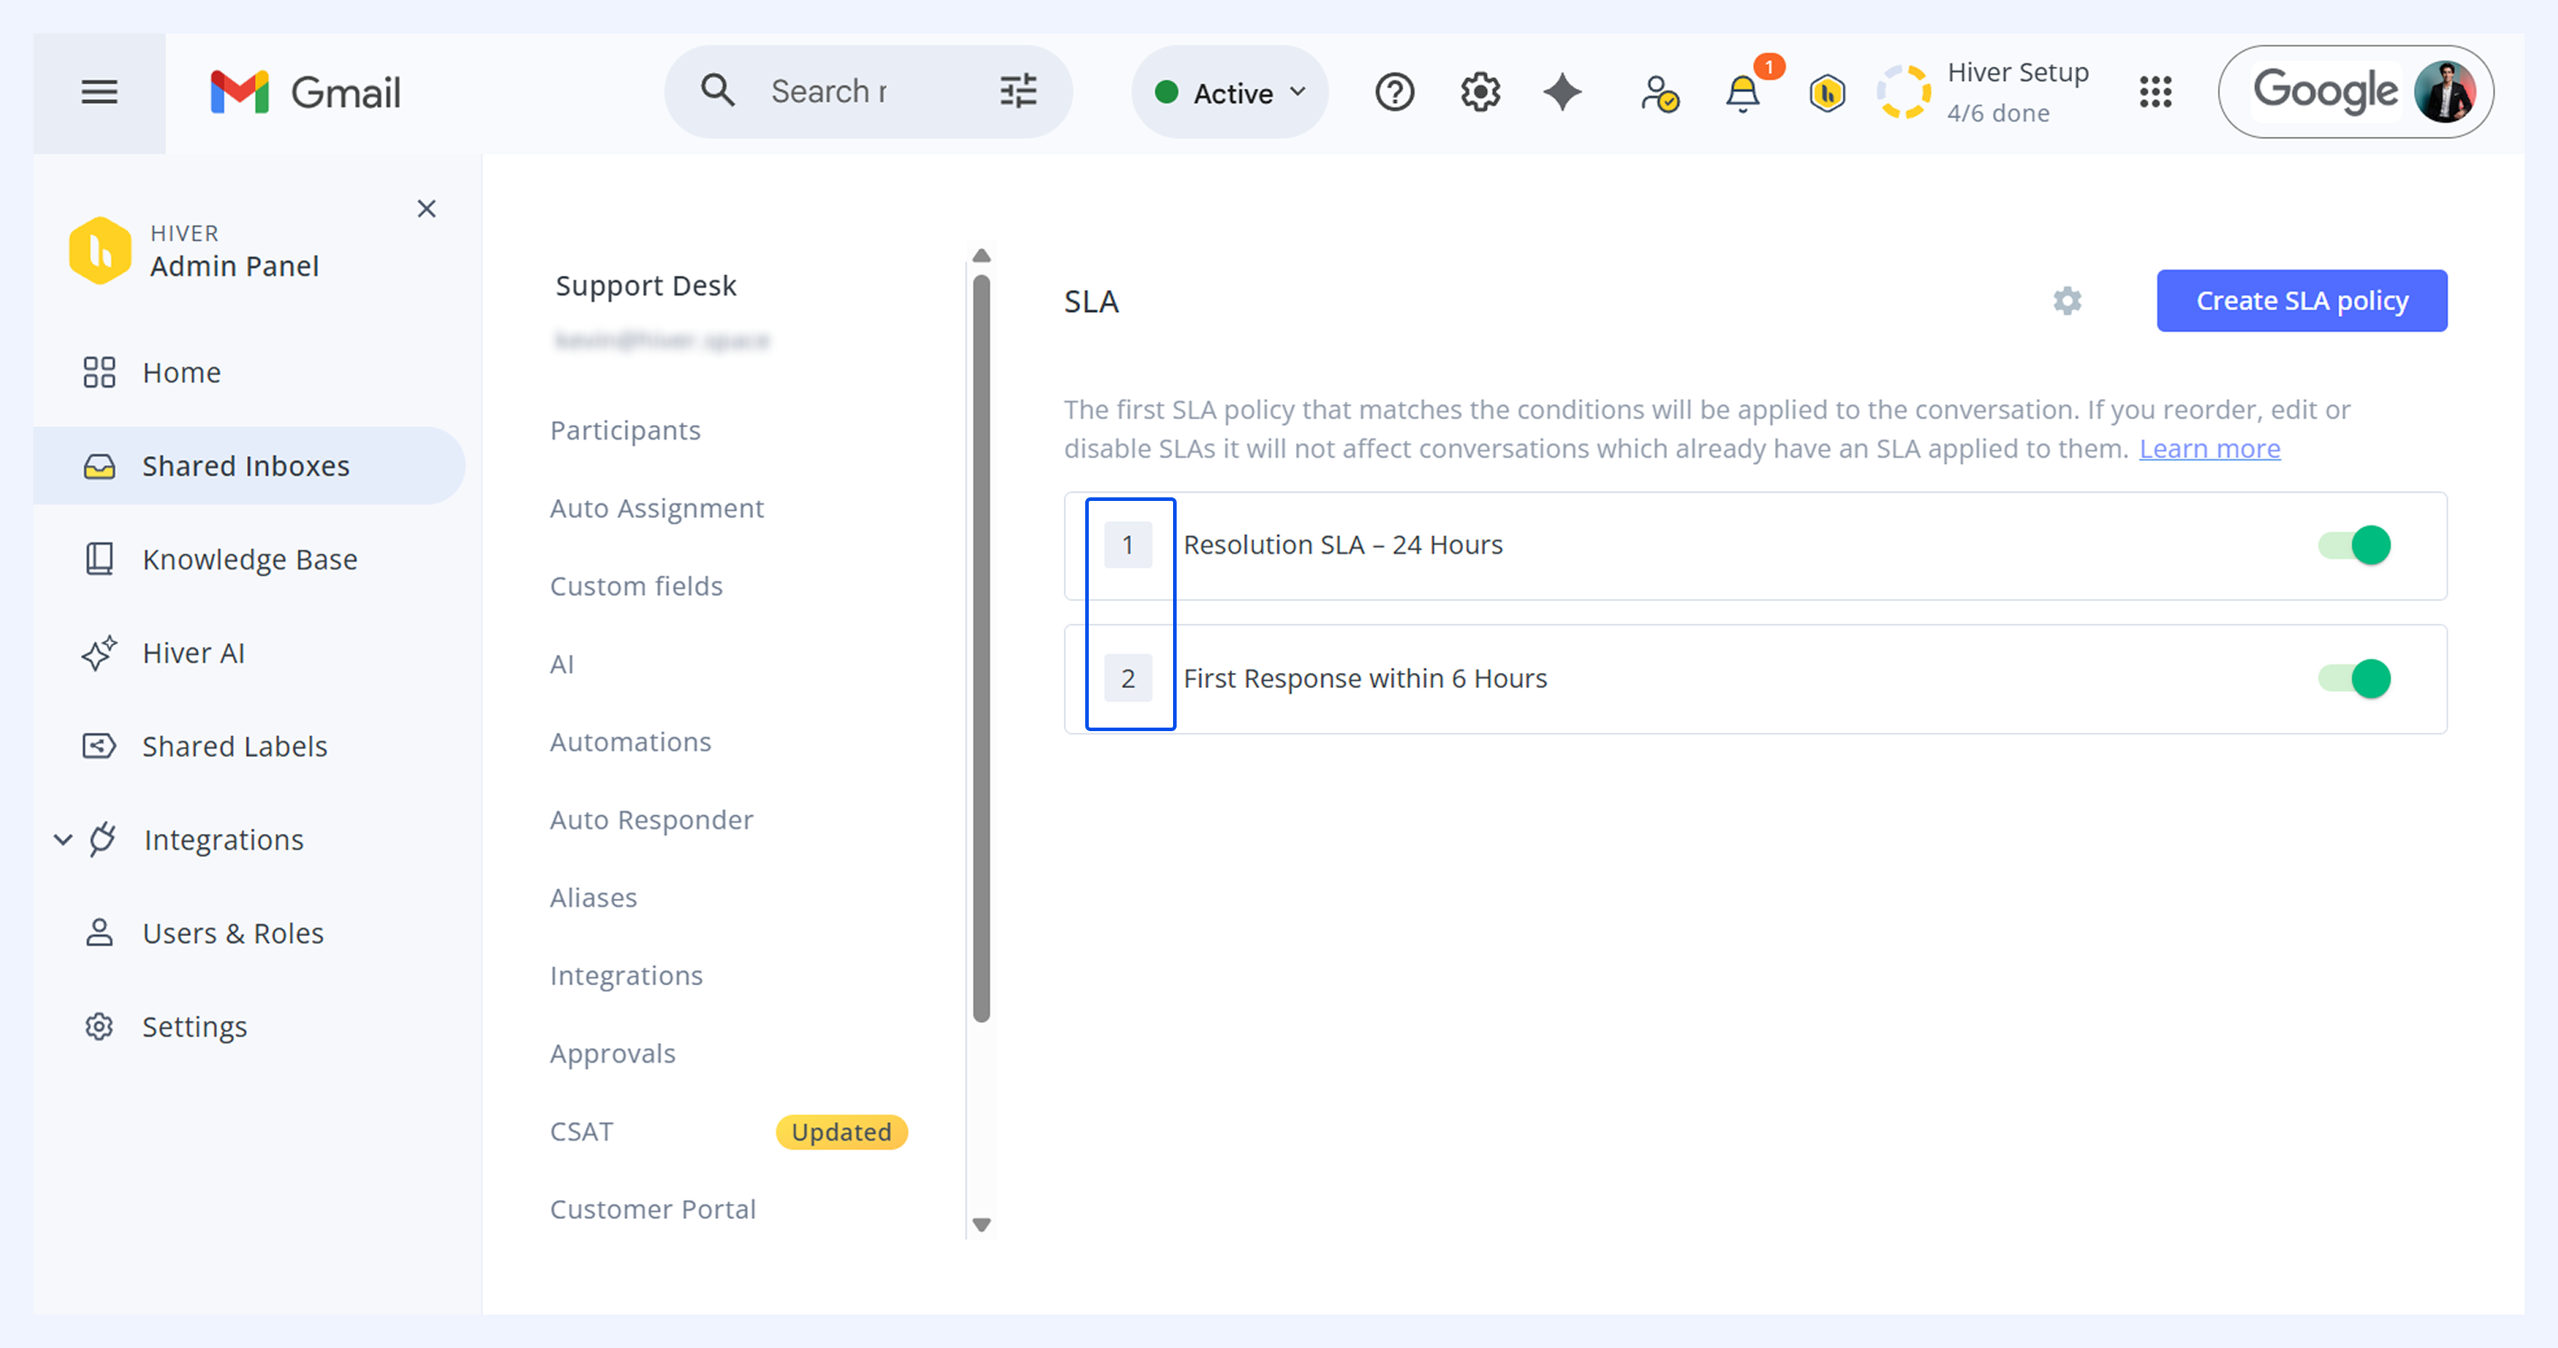Open Aliases inbox setting
The height and width of the screenshot is (1348, 2558).
tap(594, 898)
